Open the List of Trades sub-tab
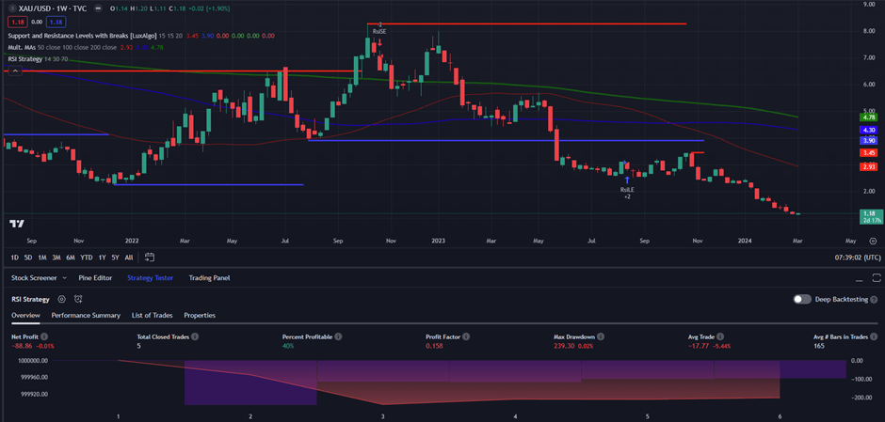The image size is (885, 422). (152, 316)
